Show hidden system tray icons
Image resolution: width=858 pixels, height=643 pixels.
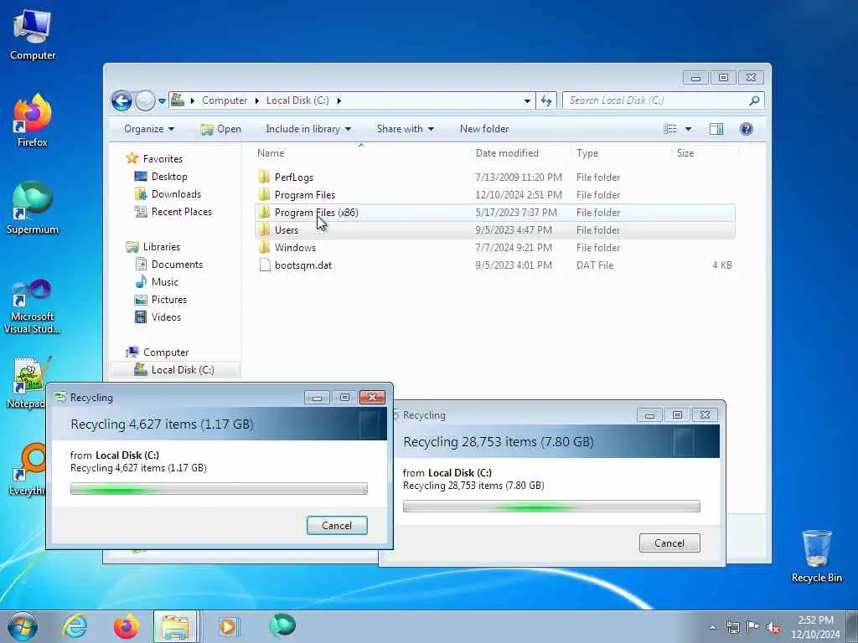[x=712, y=628]
